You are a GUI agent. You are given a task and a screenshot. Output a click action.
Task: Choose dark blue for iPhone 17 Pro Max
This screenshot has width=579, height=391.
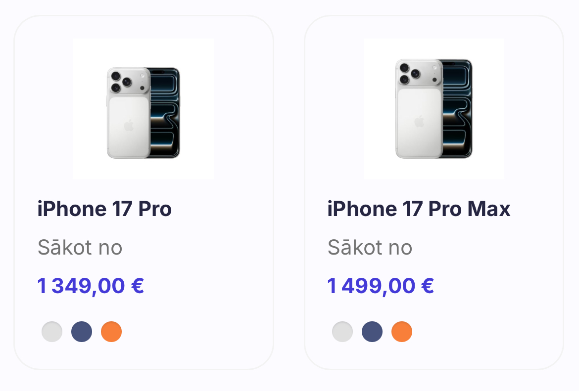(x=372, y=332)
